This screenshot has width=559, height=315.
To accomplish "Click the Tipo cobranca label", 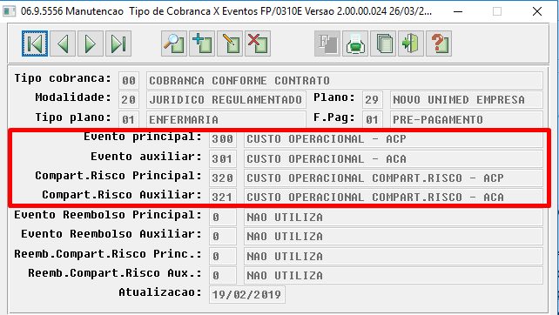I will click(63, 78).
